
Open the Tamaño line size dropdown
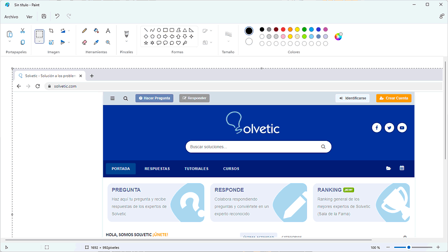(228, 41)
